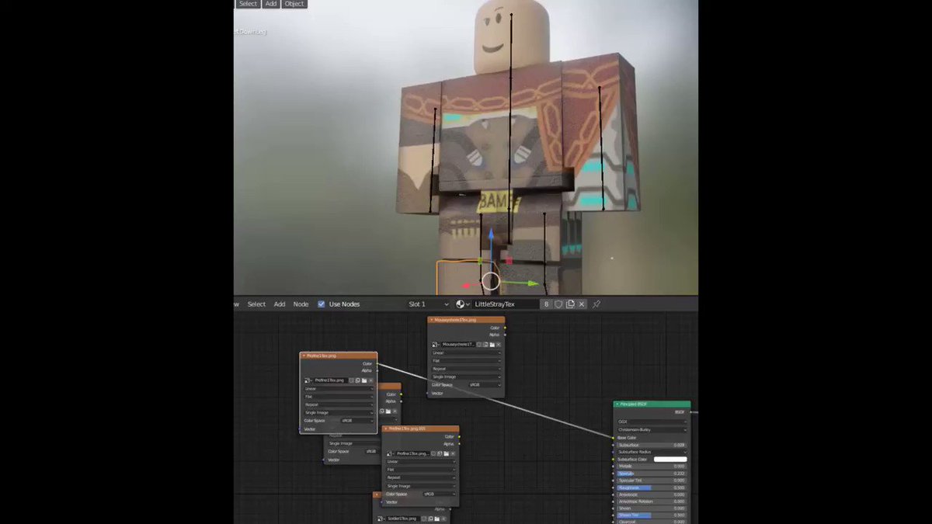Browse image icon in Mouseychere1Tex node

pos(435,345)
